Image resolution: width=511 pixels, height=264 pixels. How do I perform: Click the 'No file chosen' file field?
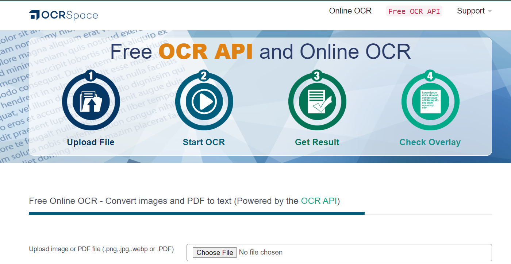click(339, 252)
